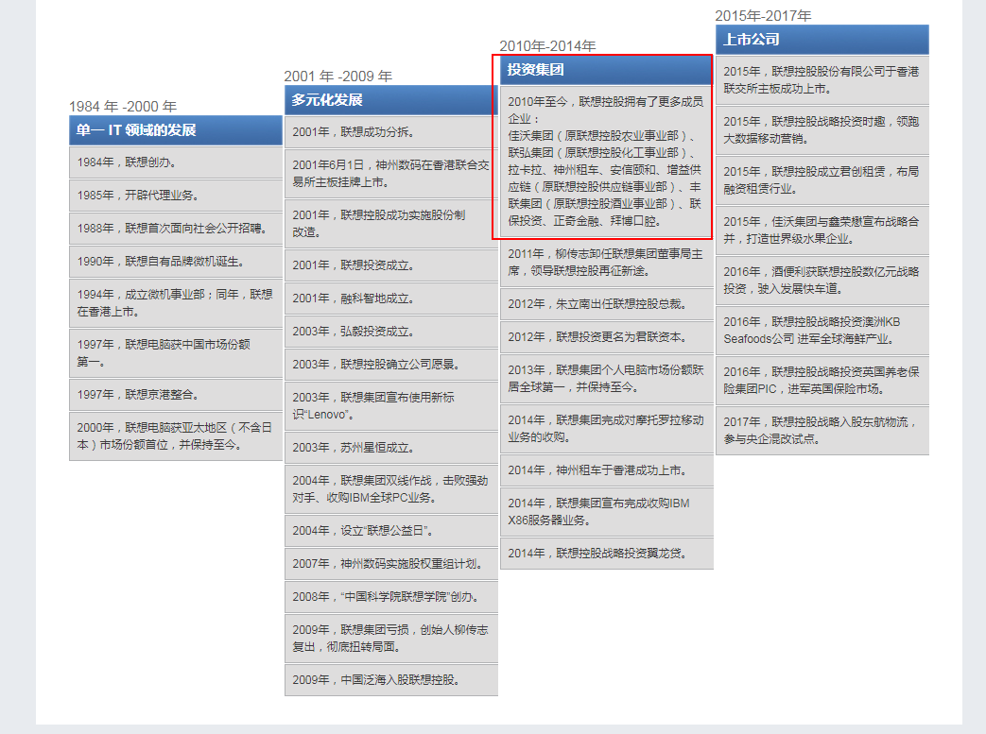Click the row 2012年联想投资更名为君联资本
Screen dimensions: 986x734
point(606,337)
